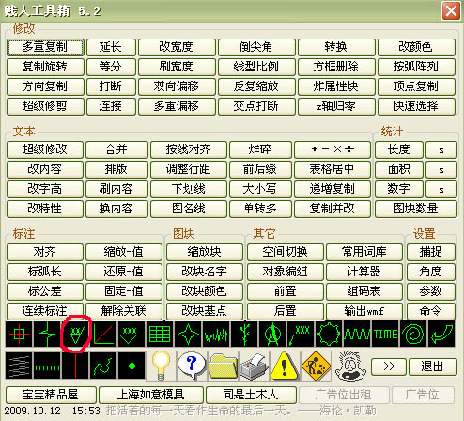This screenshot has width=464, height=421.
Task: Click the s button beside 面积
Action: click(x=441, y=169)
